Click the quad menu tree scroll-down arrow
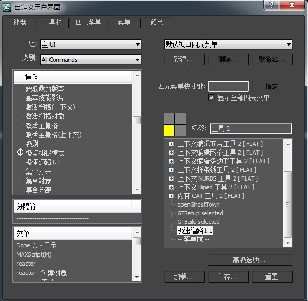This screenshot has height=301, width=308. (288, 243)
